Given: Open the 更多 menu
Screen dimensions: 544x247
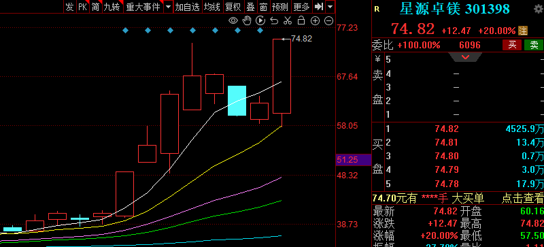Looking at the screenshot, I should 301,7.
